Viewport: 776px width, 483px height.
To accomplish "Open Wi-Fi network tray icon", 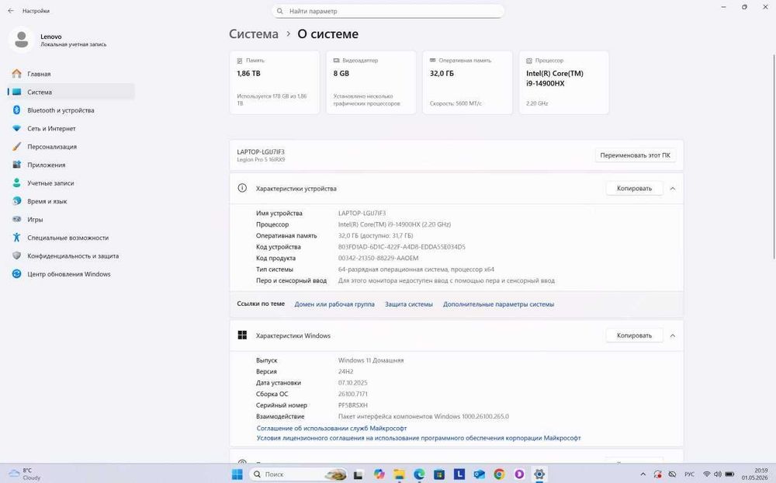I will pyautogui.click(x=707, y=474).
